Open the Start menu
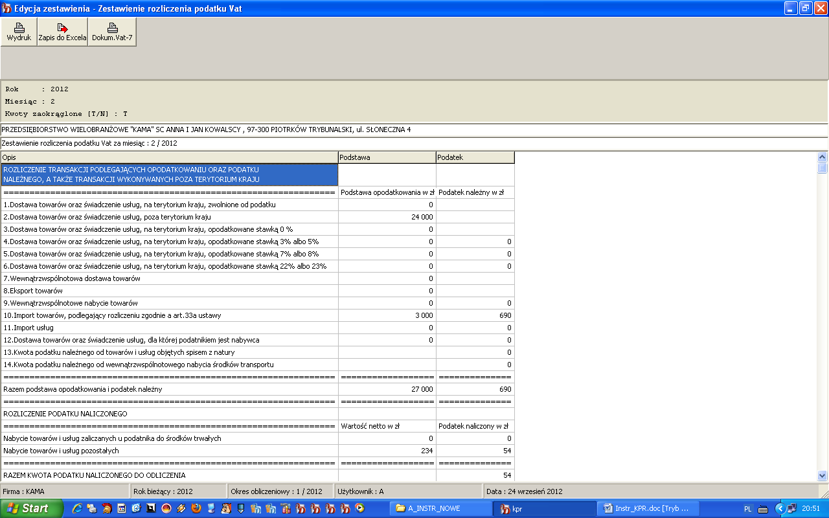The image size is (829, 518). [31, 508]
